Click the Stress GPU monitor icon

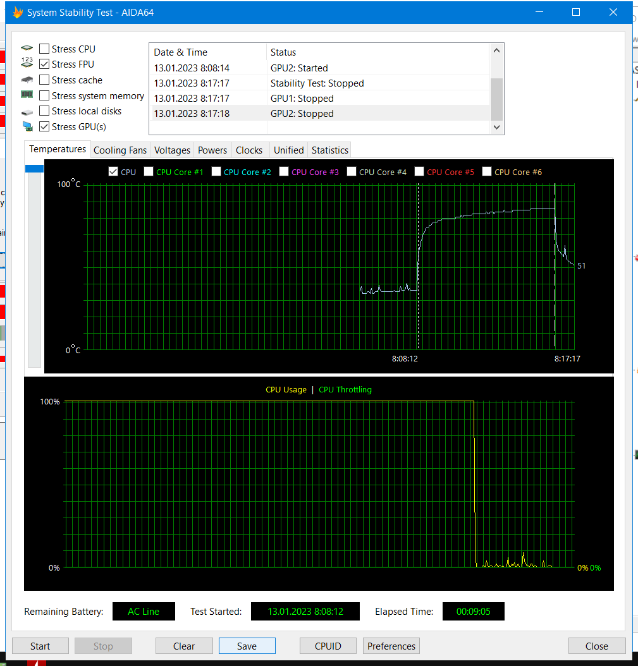[27, 126]
